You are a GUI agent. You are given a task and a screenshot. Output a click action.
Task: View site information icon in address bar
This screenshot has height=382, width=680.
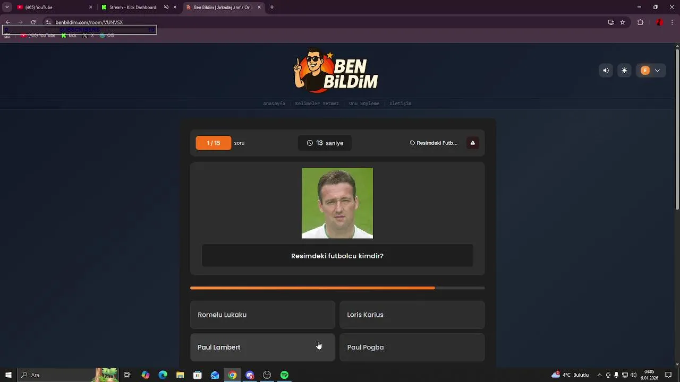48,22
